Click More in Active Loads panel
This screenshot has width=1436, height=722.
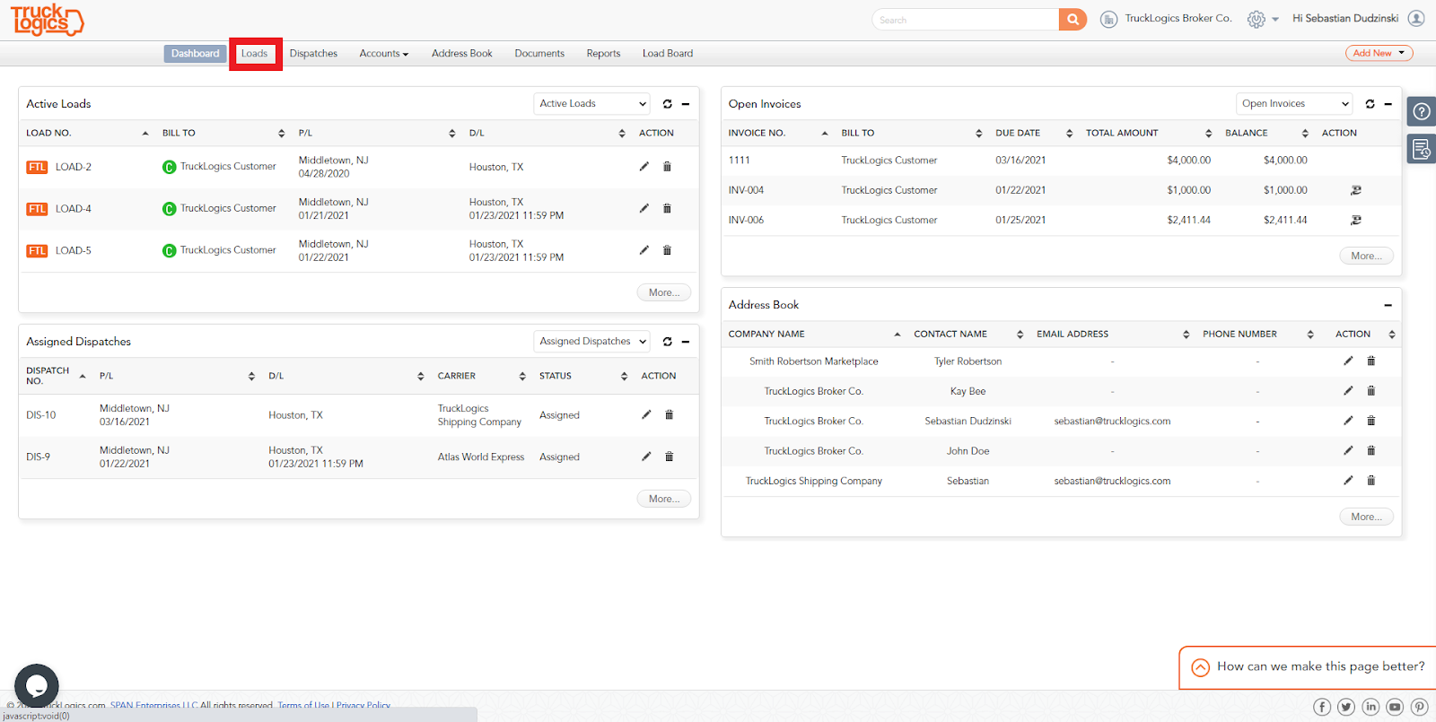(664, 292)
